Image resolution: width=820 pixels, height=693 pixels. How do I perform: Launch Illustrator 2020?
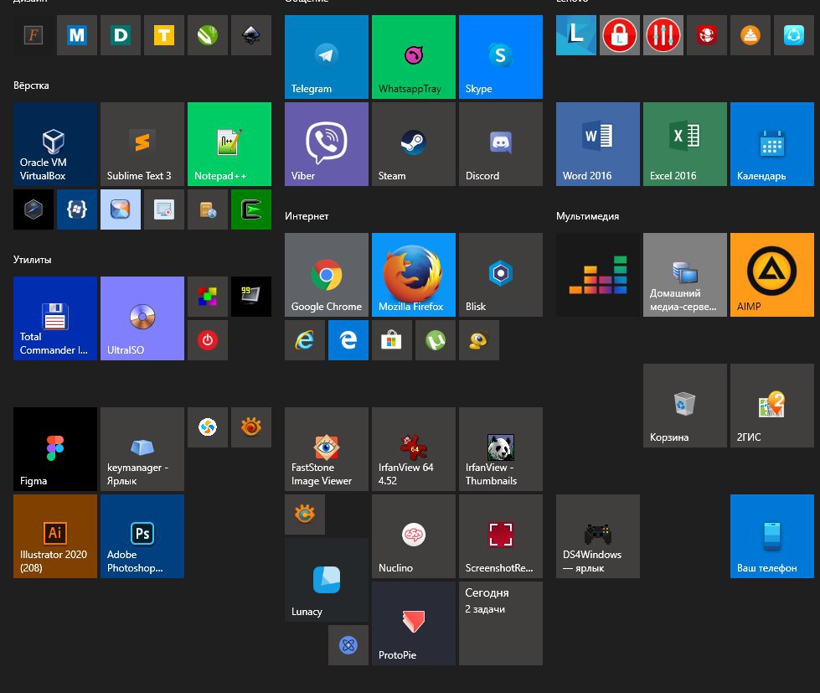55,536
